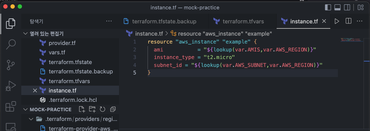370x131 pixels.
Task: Place cursor on the subnet_id line
Action: (x=238, y=65)
